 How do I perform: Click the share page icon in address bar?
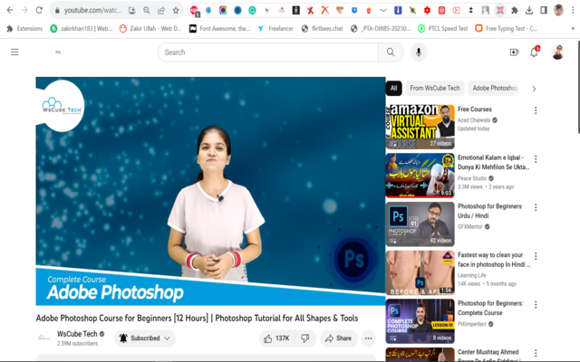tap(161, 10)
